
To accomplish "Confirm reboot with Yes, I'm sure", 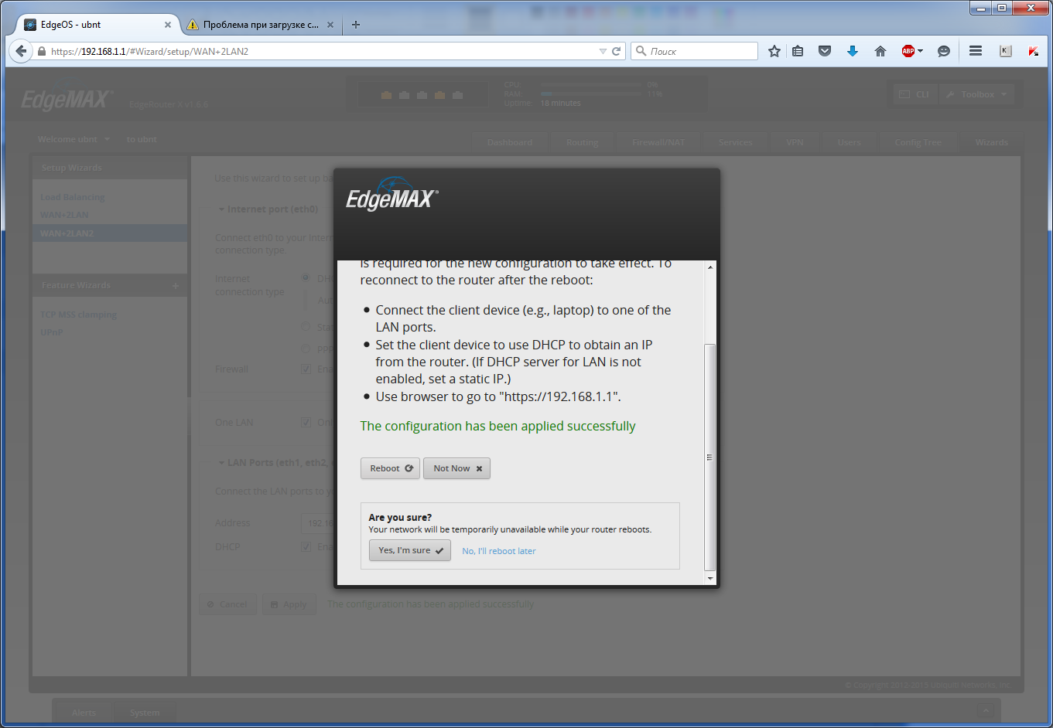I will click(409, 550).
